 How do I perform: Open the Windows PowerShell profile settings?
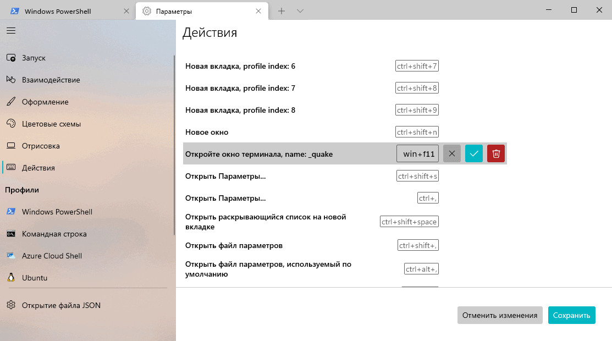[87, 212]
